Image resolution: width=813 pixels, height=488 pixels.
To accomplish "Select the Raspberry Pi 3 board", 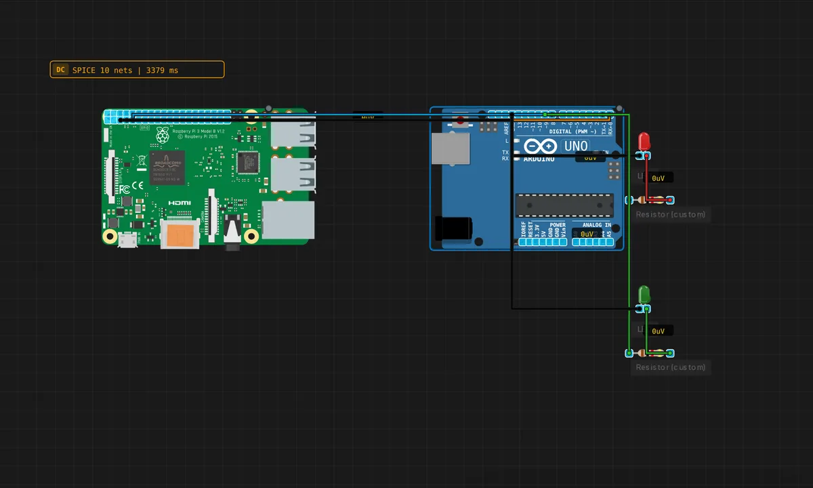I will (x=209, y=180).
